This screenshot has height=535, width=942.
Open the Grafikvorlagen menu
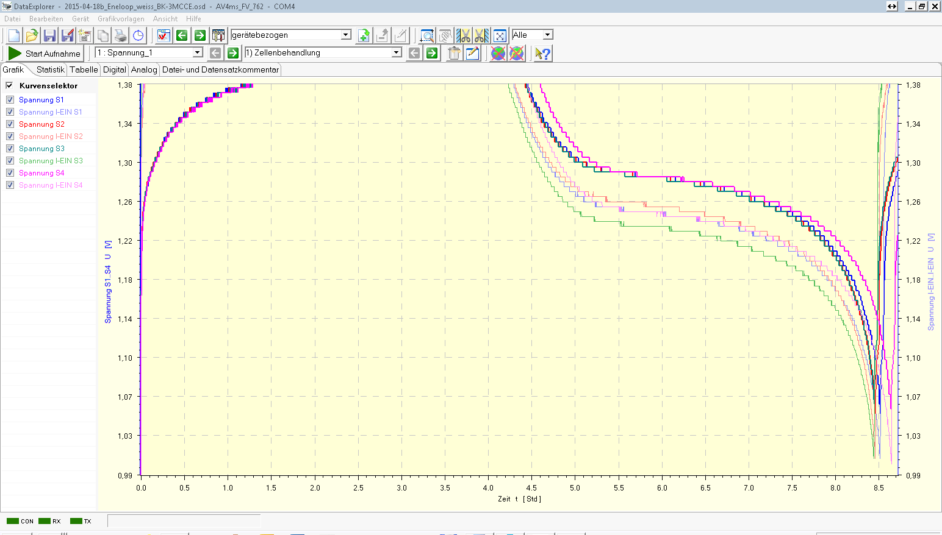click(x=121, y=19)
